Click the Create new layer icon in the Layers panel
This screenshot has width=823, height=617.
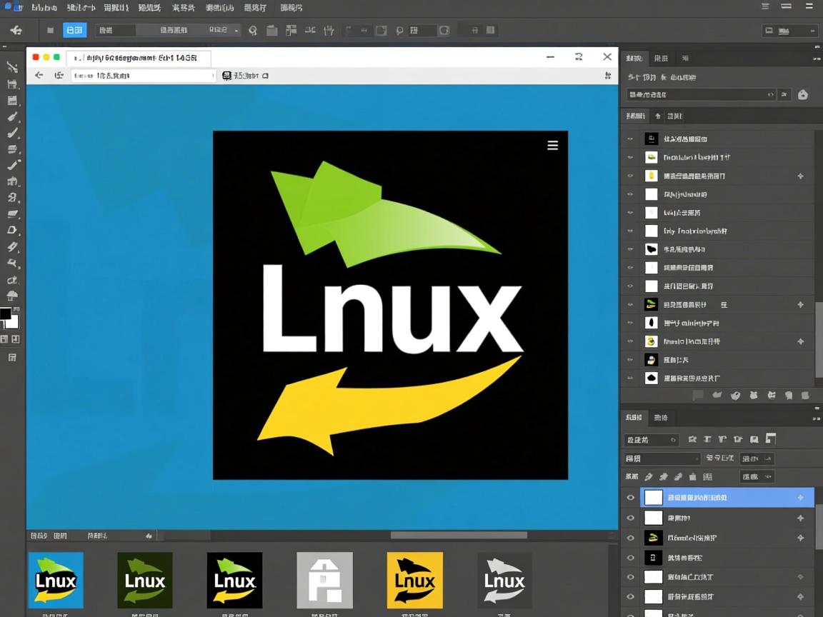click(789, 395)
